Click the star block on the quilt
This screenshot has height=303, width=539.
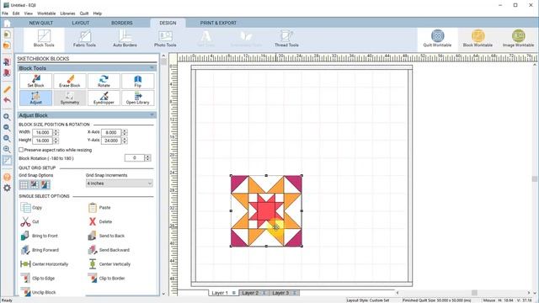266,210
